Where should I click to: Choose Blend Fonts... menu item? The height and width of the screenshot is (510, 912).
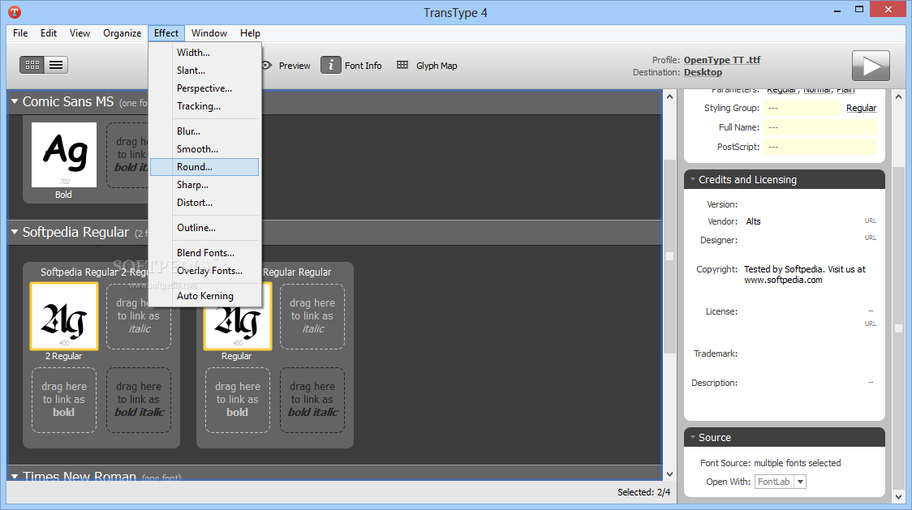pyautogui.click(x=204, y=253)
